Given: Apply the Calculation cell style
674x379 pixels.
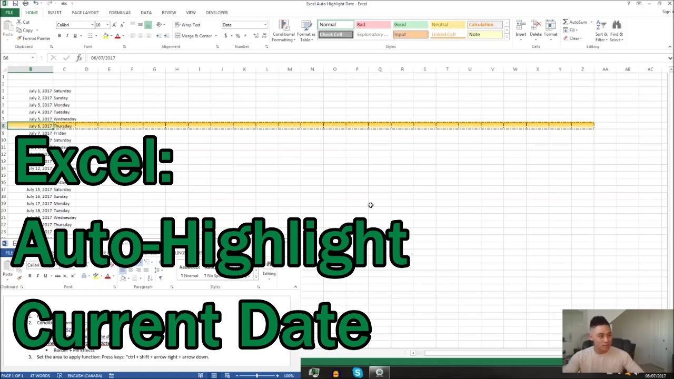Looking at the screenshot, I should pos(485,25).
